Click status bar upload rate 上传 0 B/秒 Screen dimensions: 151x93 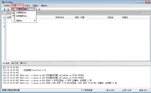click(127, 90)
